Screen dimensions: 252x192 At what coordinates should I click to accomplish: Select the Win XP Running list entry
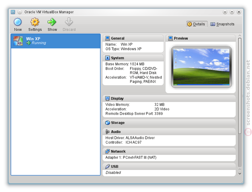coord(56,41)
